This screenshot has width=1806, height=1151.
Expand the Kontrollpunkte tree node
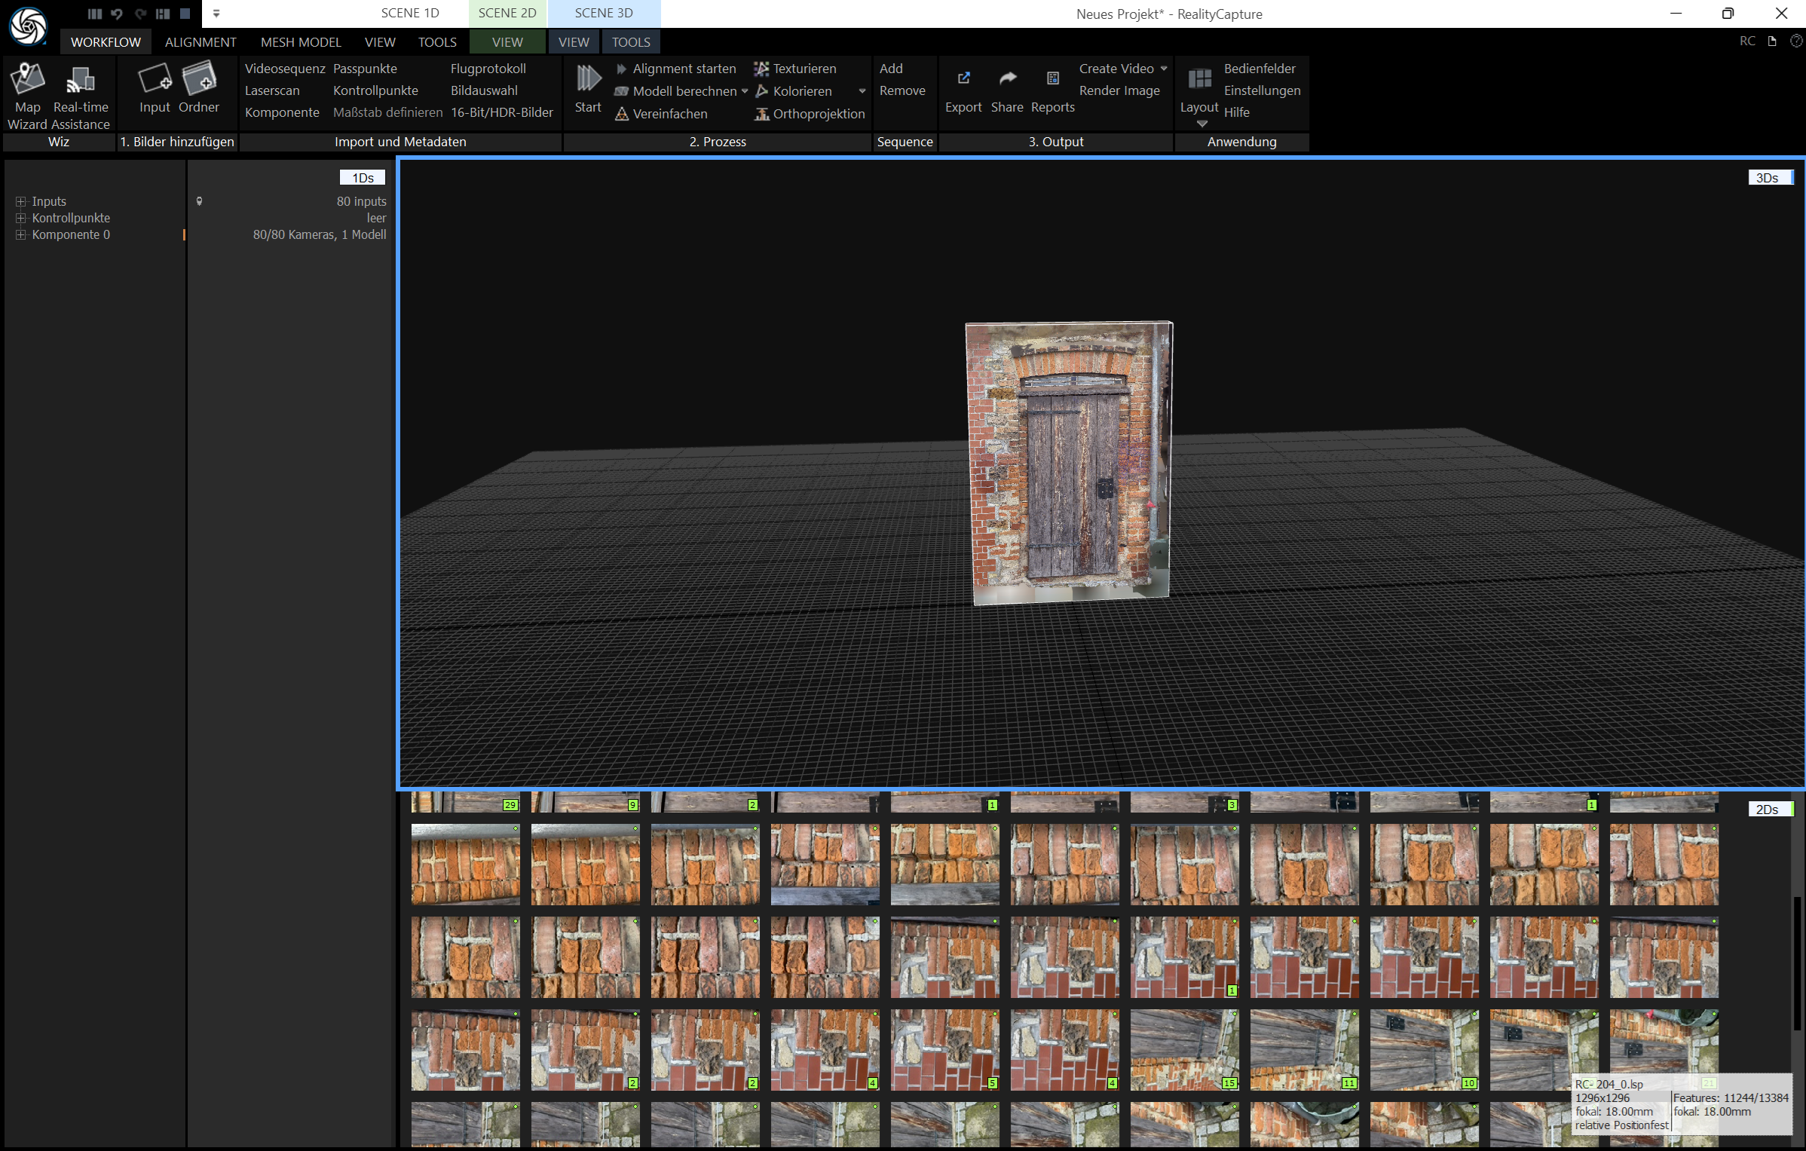pyautogui.click(x=20, y=218)
